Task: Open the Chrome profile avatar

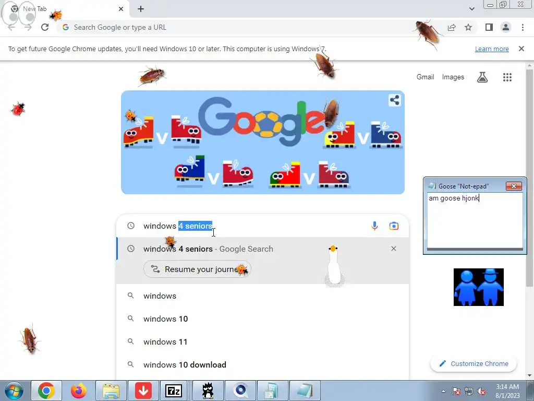Action: [x=506, y=27]
